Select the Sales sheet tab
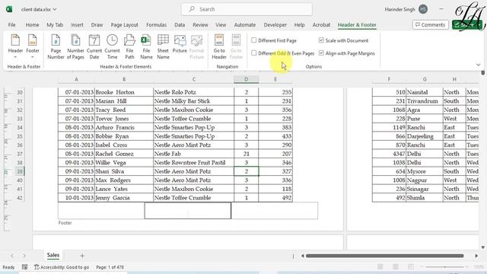 [53, 255]
